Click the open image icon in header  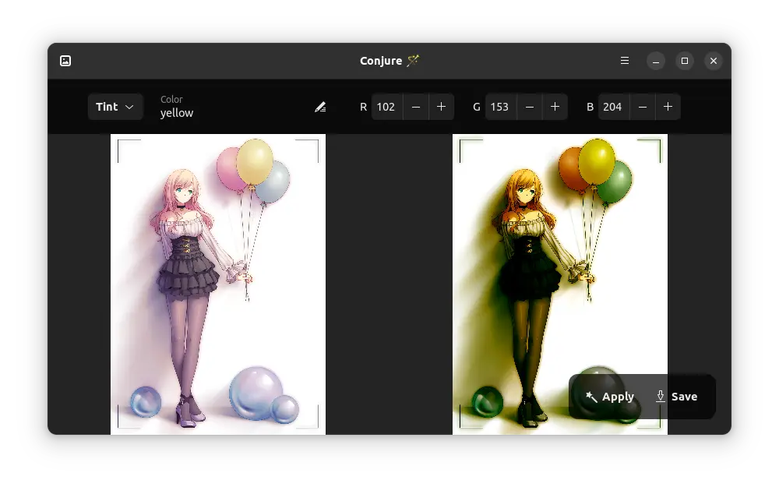(x=65, y=61)
